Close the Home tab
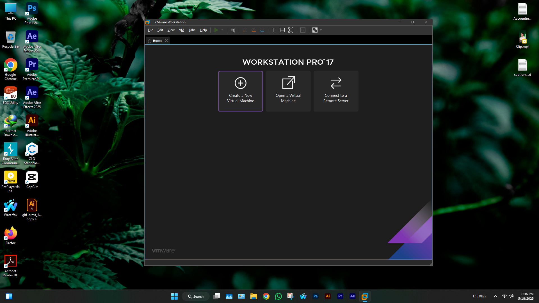539x303 pixels. point(166,41)
